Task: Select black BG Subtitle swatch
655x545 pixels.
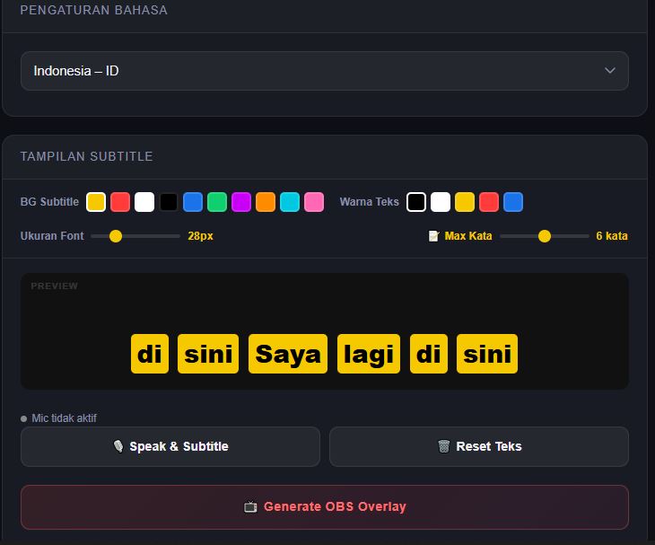Action: (169, 202)
